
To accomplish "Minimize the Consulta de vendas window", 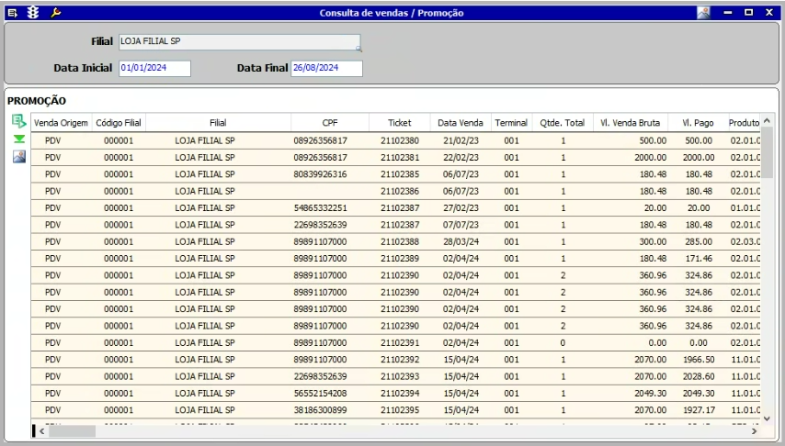I will coord(728,13).
